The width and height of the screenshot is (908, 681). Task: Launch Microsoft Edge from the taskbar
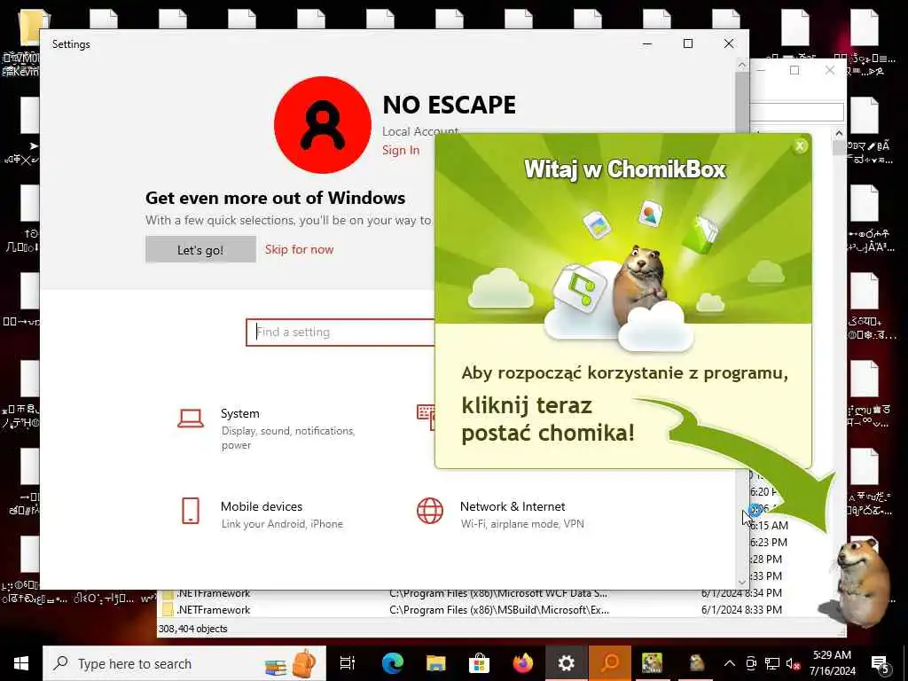click(392, 663)
